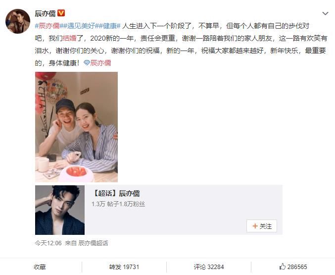Enlarge the couple photo
The image size is (335, 275).
pyautogui.click(x=77, y=127)
